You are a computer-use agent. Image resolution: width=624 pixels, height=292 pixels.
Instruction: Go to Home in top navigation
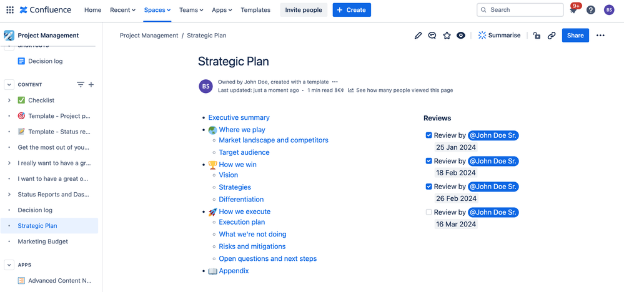click(92, 10)
